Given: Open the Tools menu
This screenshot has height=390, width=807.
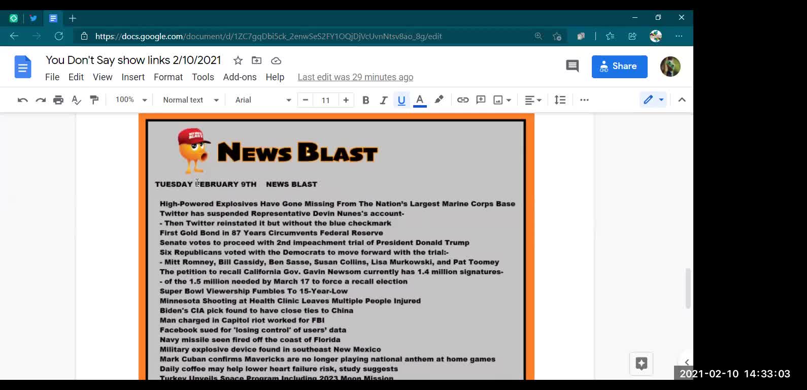Looking at the screenshot, I should click(203, 77).
